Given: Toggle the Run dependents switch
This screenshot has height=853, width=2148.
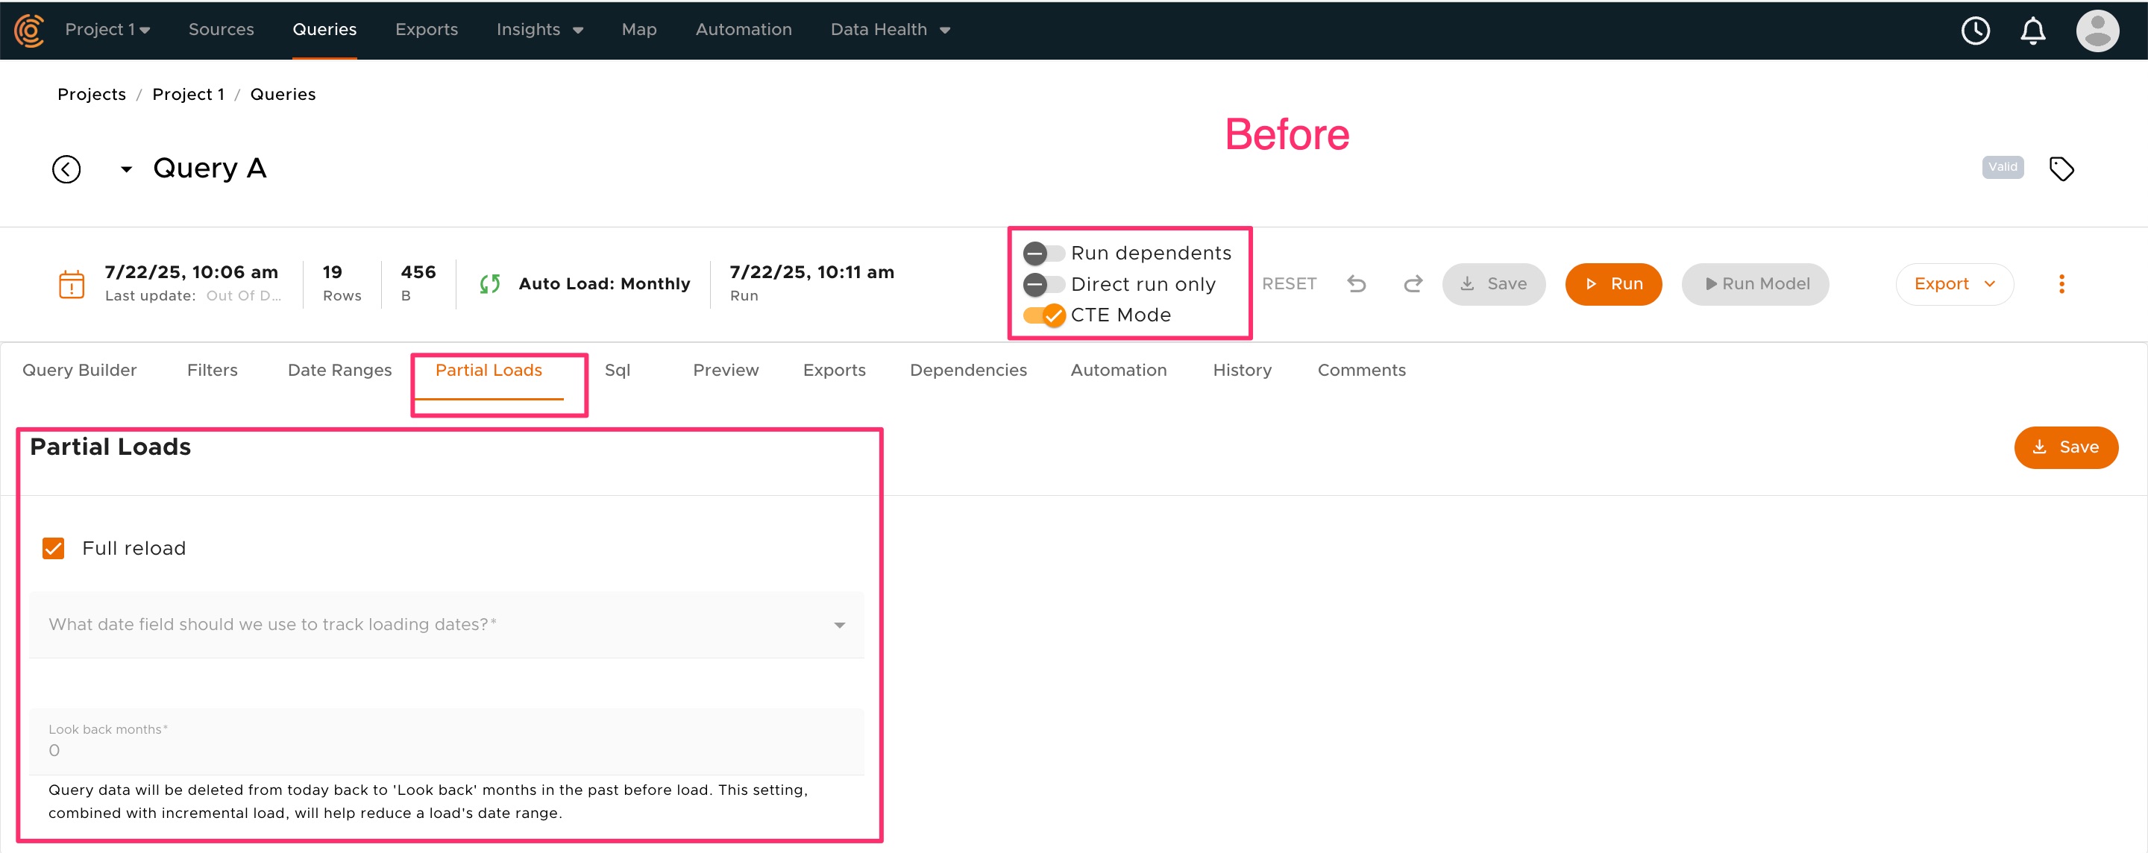Looking at the screenshot, I should (1043, 253).
